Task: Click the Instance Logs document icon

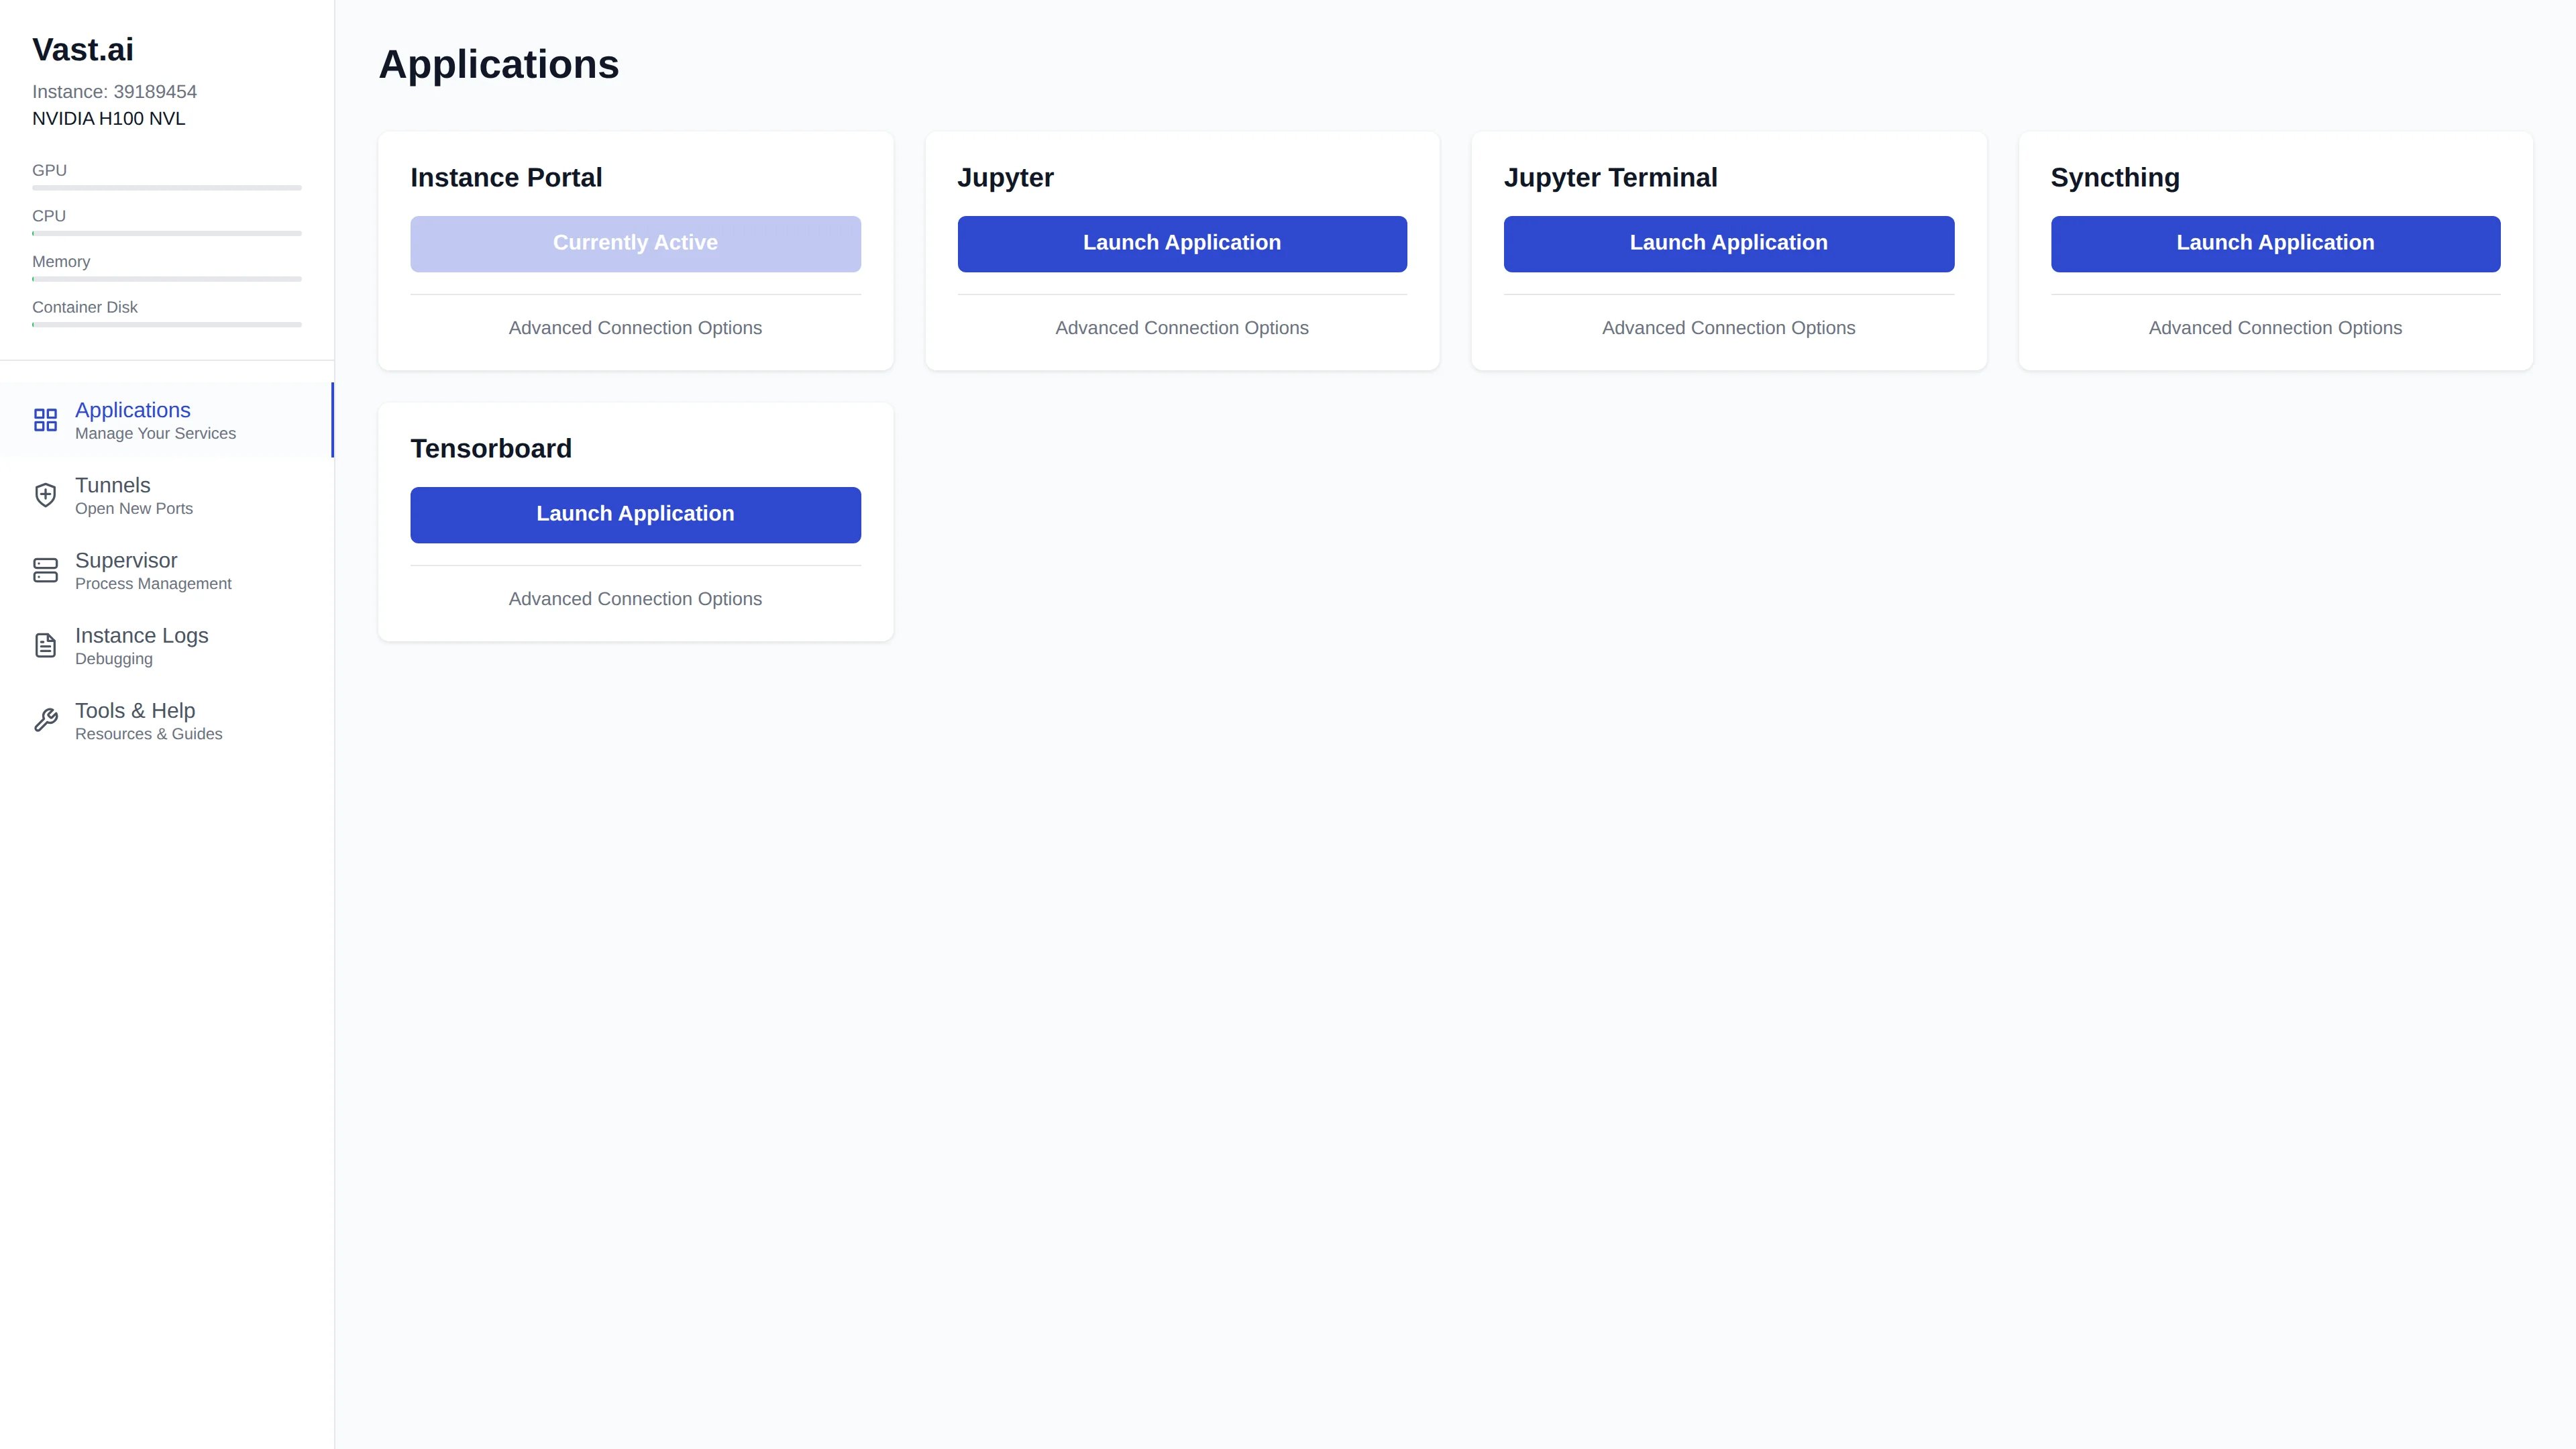Action: click(45, 645)
